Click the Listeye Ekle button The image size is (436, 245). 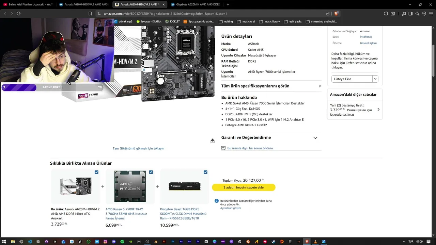352,79
